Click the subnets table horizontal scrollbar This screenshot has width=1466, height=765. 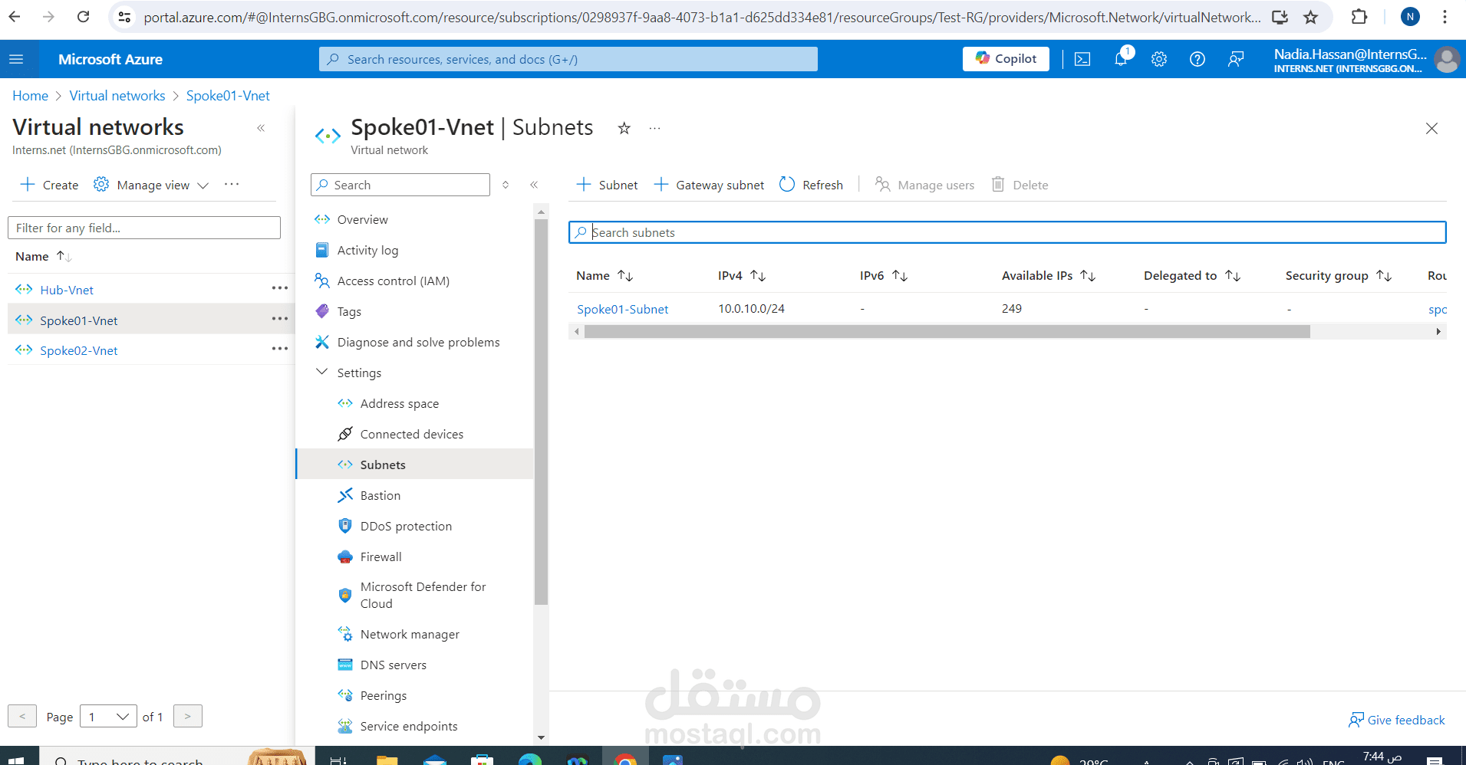point(947,331)
